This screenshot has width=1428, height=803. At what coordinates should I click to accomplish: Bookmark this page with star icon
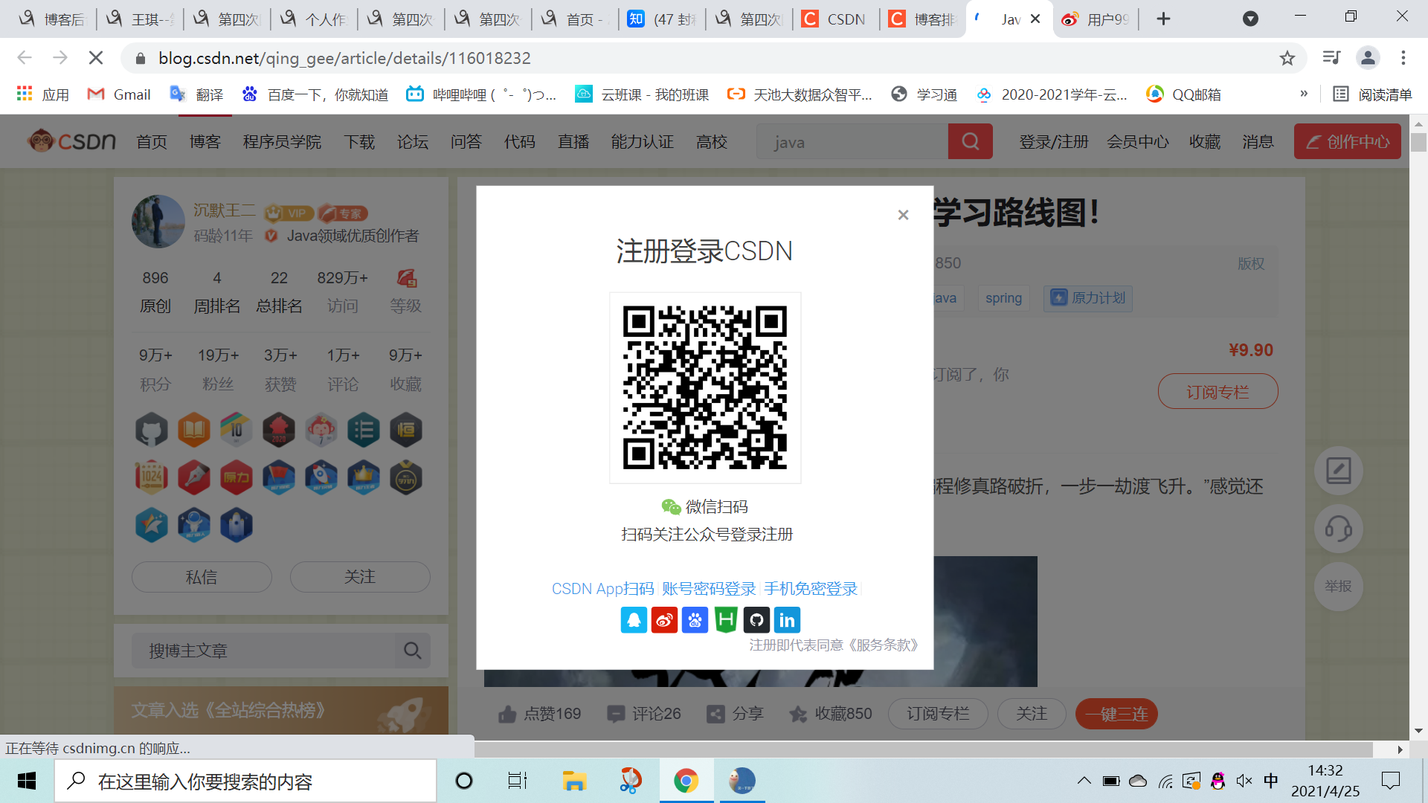[x=1287, y=58]
